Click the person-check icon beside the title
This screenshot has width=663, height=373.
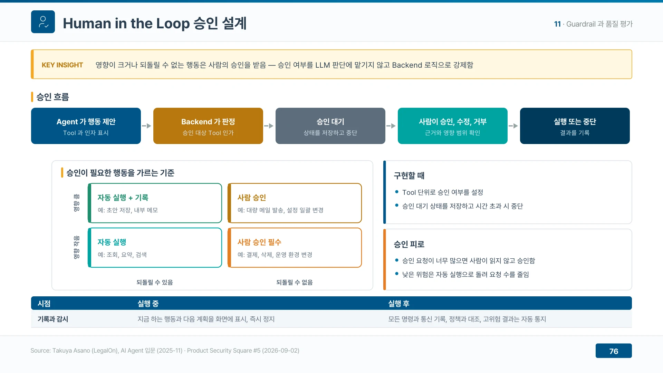(x=43, y=22)
